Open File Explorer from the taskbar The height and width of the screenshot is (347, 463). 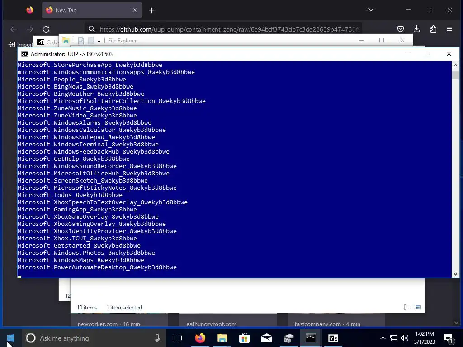(222, 338)
